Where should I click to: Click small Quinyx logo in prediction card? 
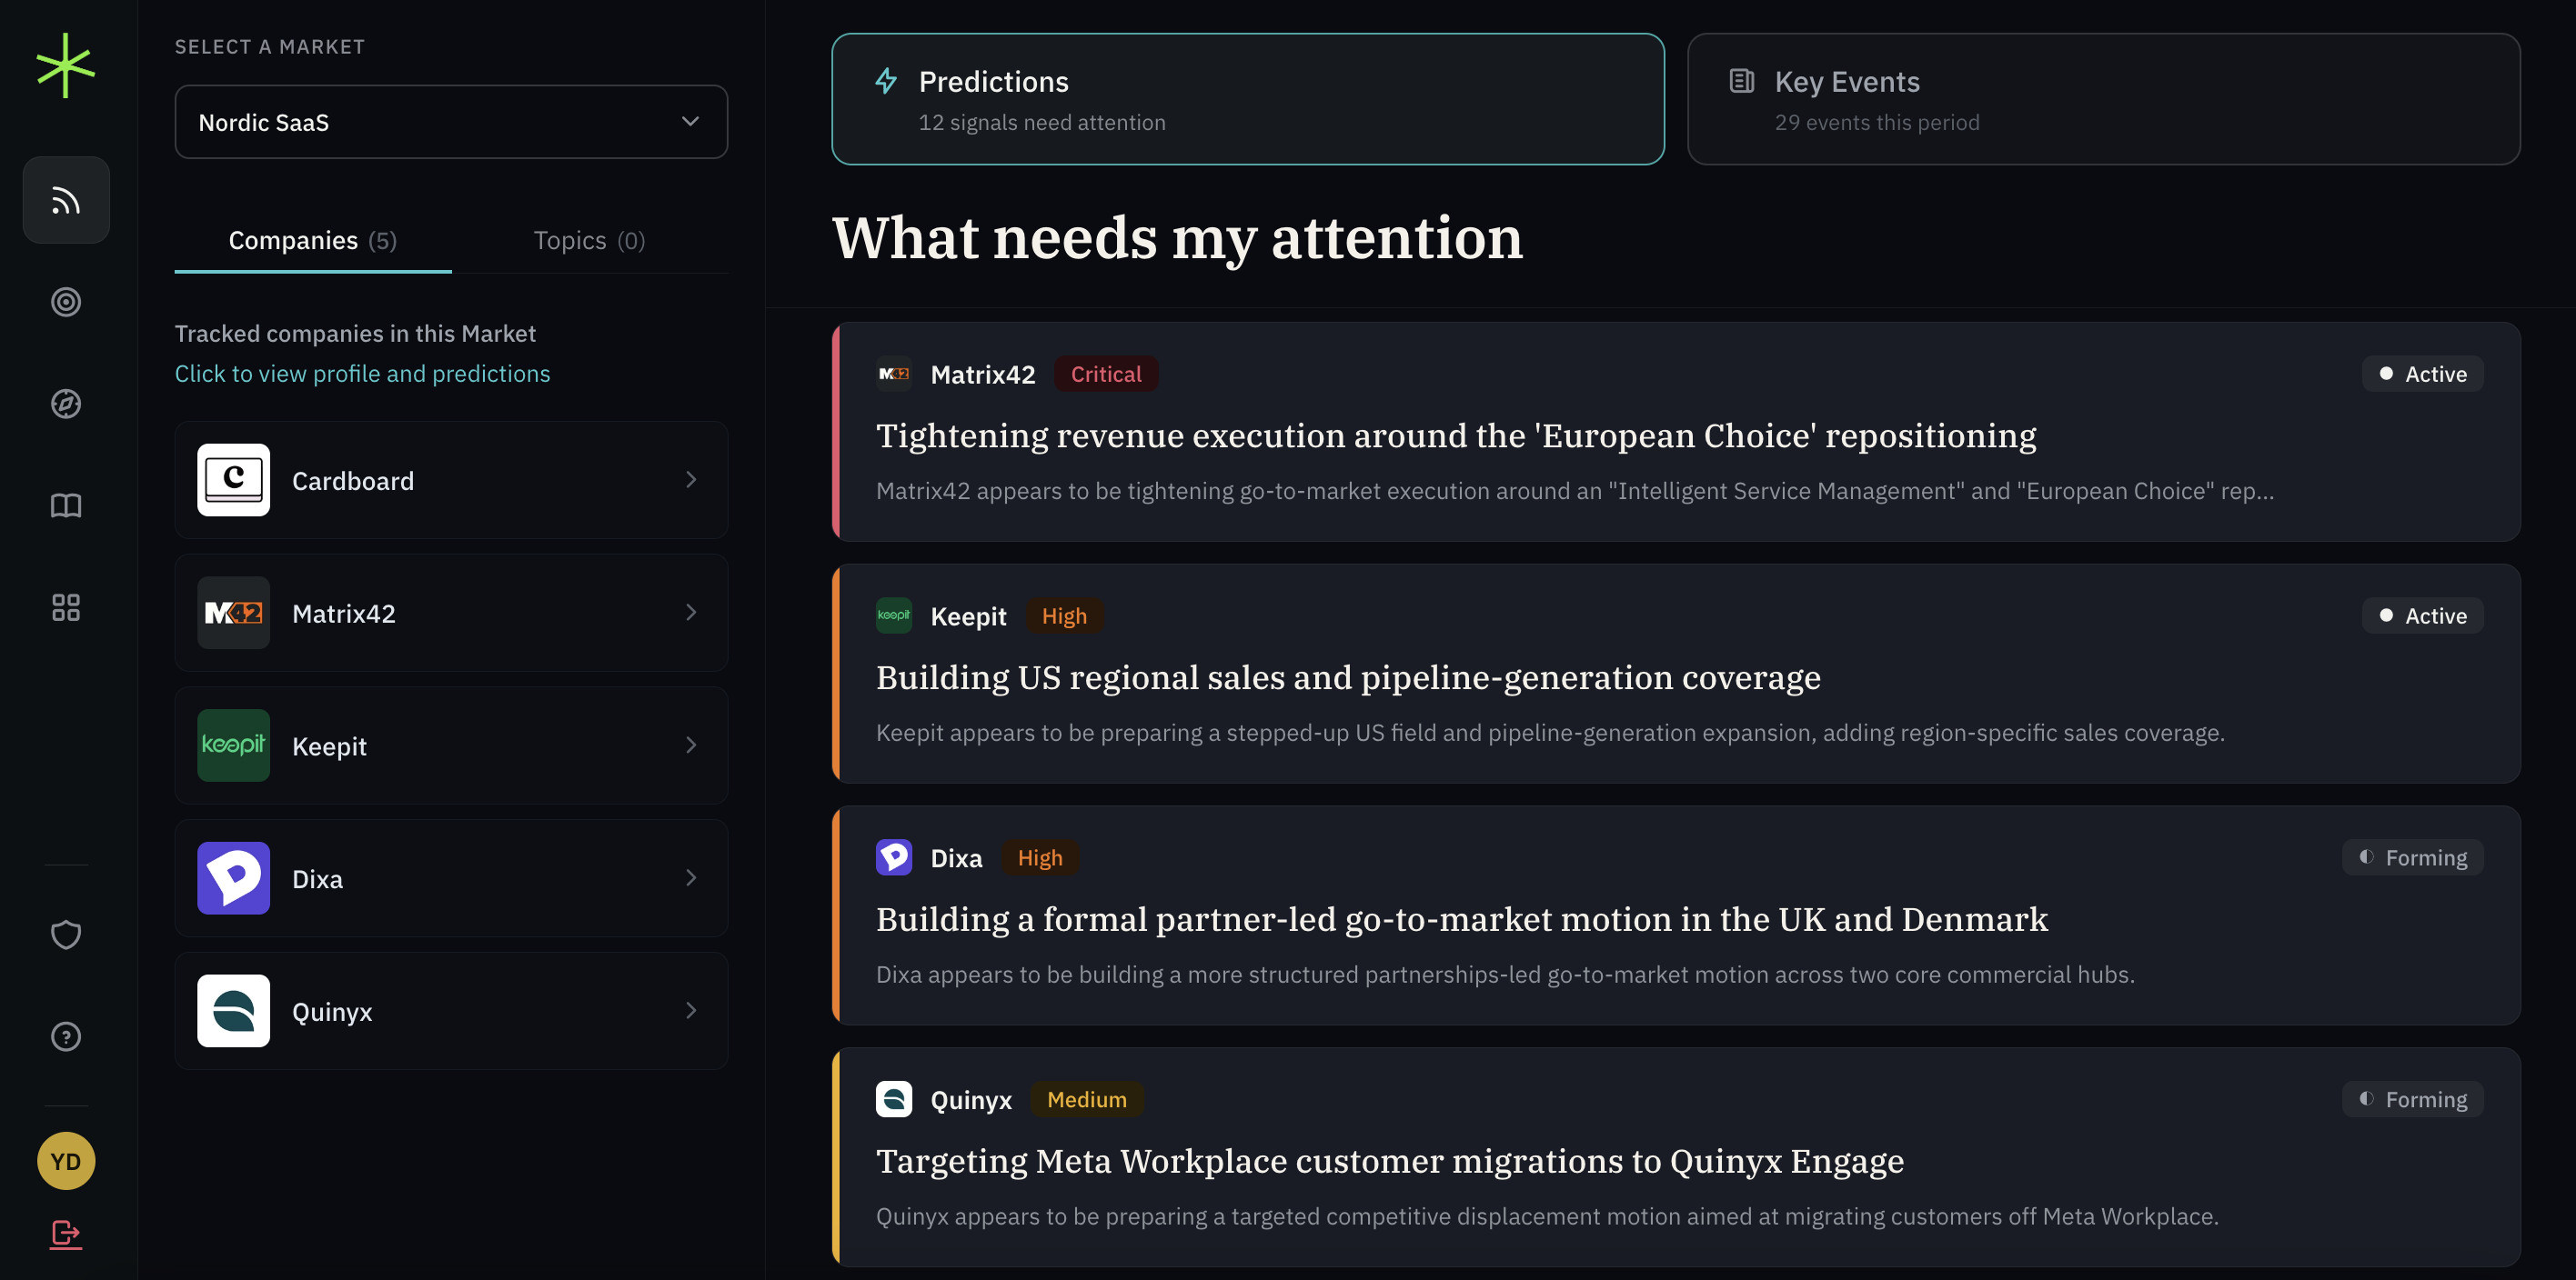(x=894, y=1099)
